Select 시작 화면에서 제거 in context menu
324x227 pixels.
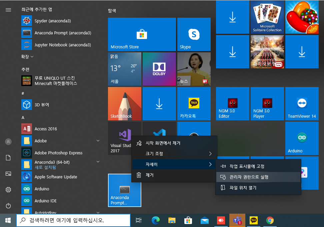pyautogui.click(x=174, y=143)
